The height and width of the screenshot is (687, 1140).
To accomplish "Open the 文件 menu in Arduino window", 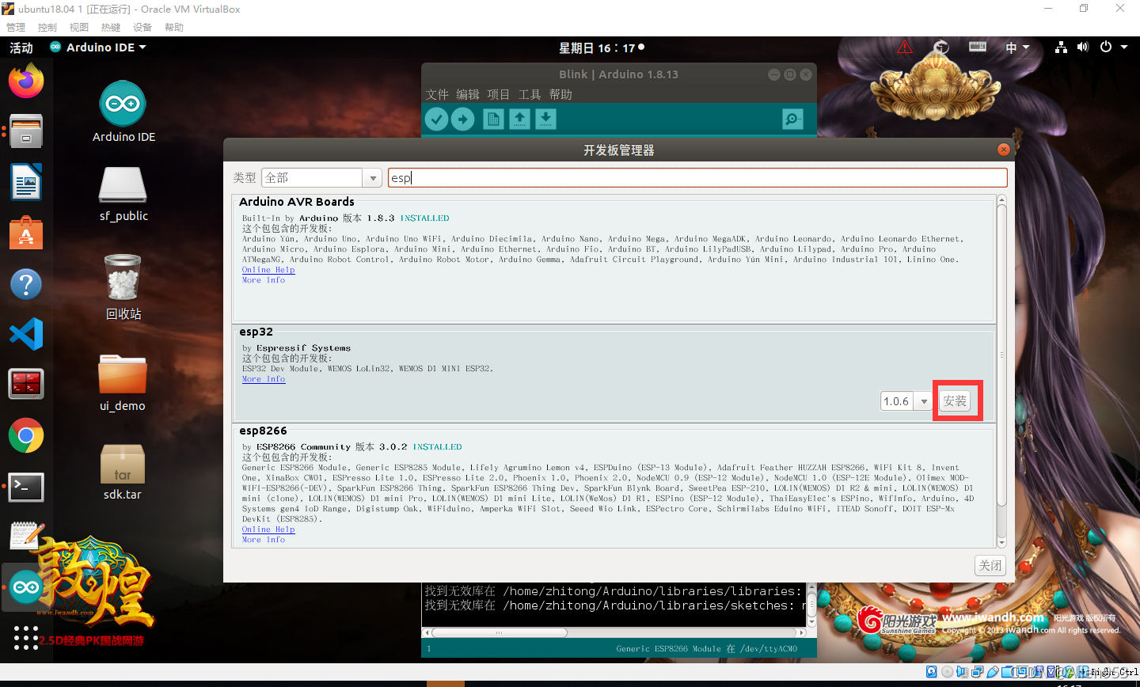I will (x=437, y=94).
